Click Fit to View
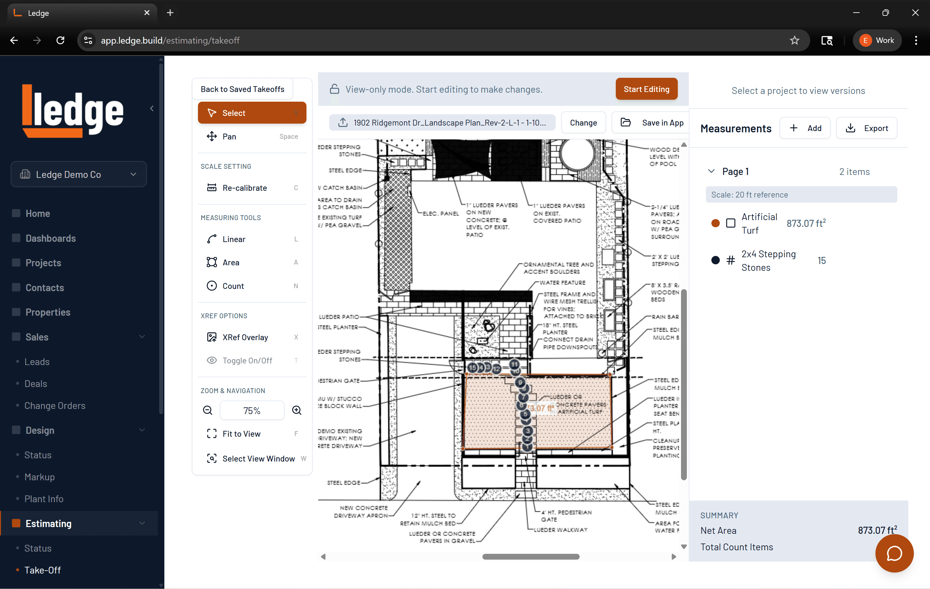 pyautogui.click(x=252, y=434)
